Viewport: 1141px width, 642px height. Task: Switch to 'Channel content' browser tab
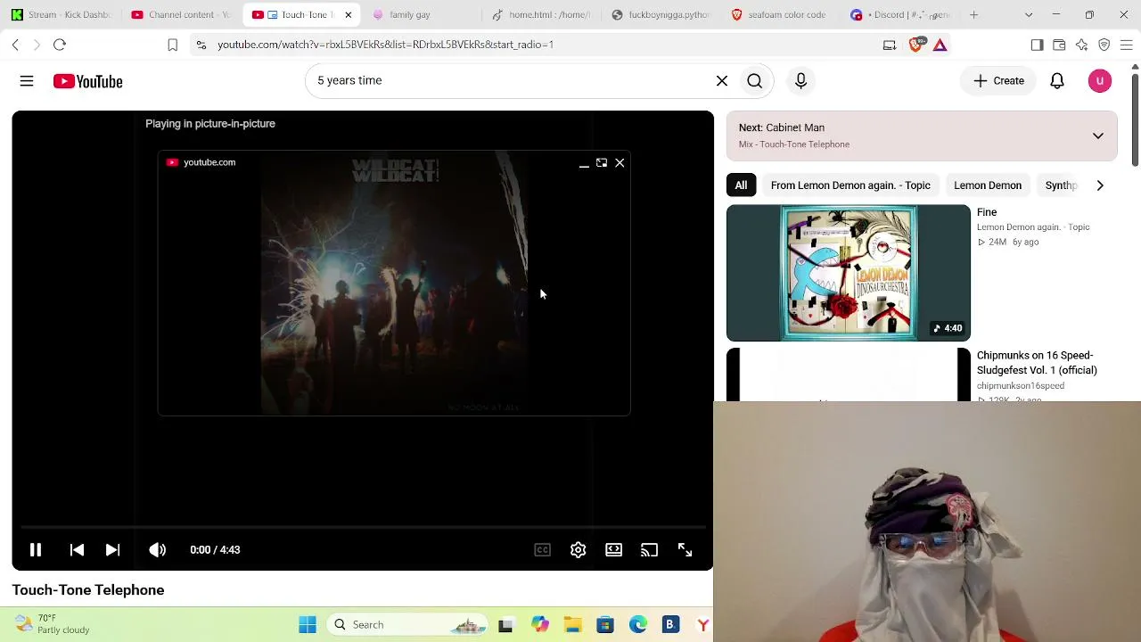181,15
